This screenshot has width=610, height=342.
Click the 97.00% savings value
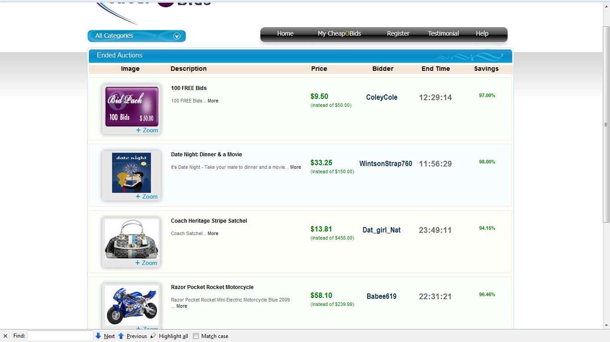[x=487, y=96]
